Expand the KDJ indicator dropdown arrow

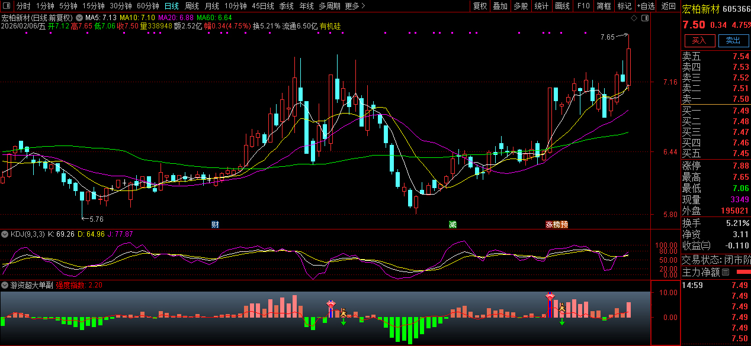pos(5,234)
